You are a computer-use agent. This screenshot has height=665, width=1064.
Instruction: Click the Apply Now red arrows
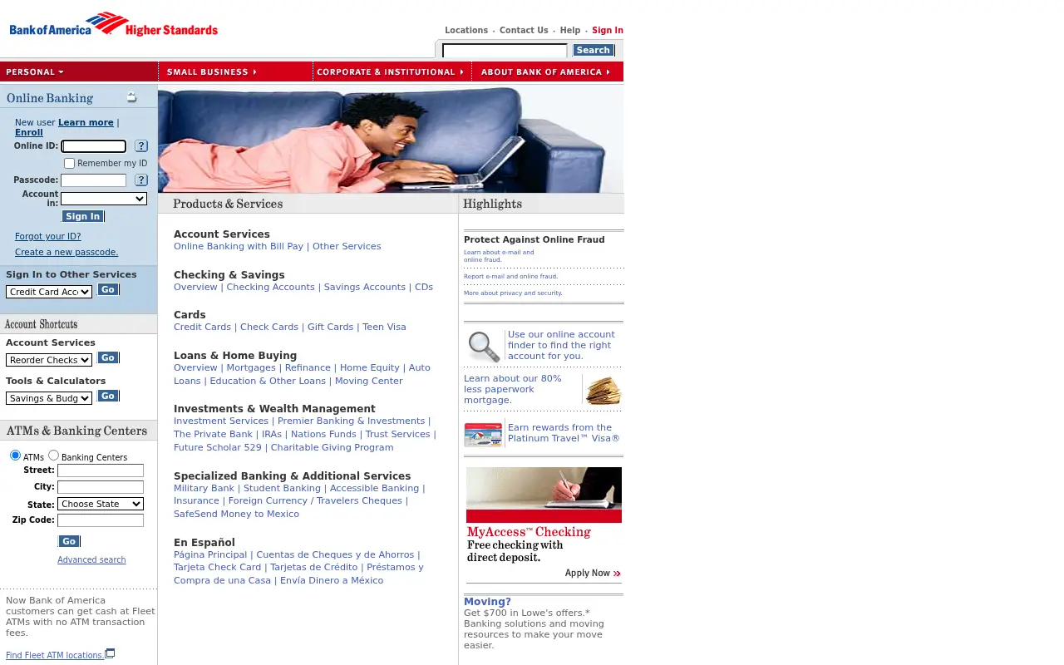(617, 574)
